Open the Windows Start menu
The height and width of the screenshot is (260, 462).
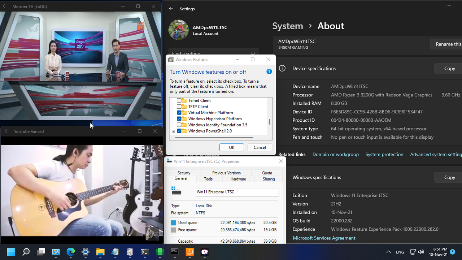11,252
